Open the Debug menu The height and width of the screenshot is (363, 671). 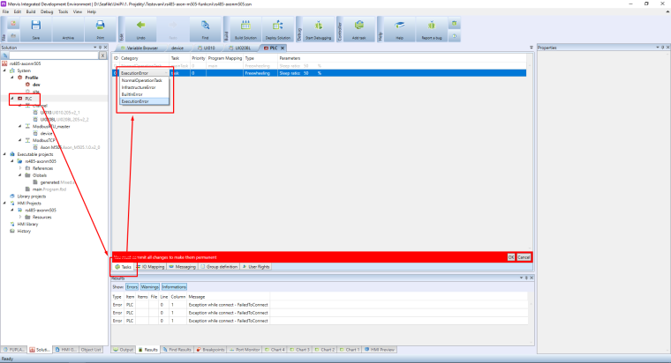click(x=49, y=11)
